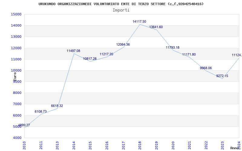Screen dimensions: 242x151
Task: Select the data label 11171.80
Action: pos(189,54)
